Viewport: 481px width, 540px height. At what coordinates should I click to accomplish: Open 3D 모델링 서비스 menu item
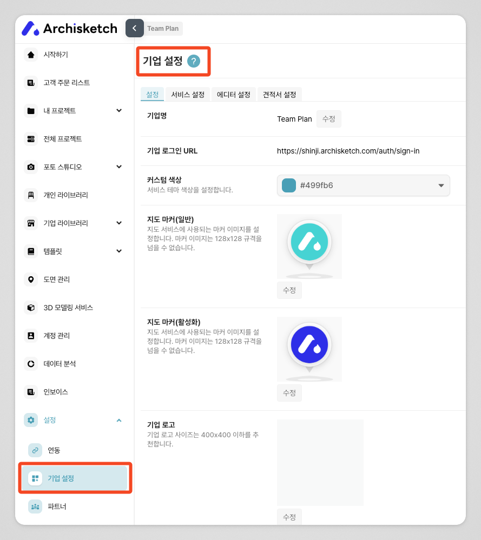pyautogui.click(x=68, y=308)
